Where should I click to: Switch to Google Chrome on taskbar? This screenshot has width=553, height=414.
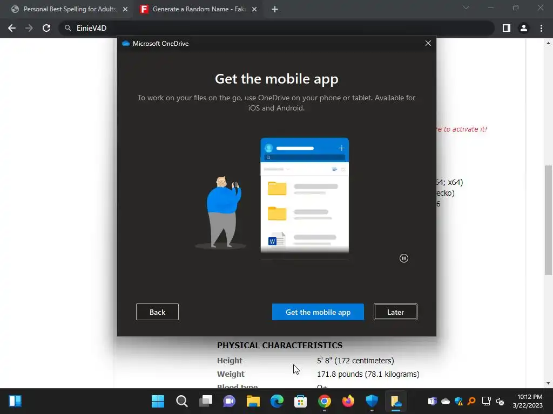coord(325,401)
